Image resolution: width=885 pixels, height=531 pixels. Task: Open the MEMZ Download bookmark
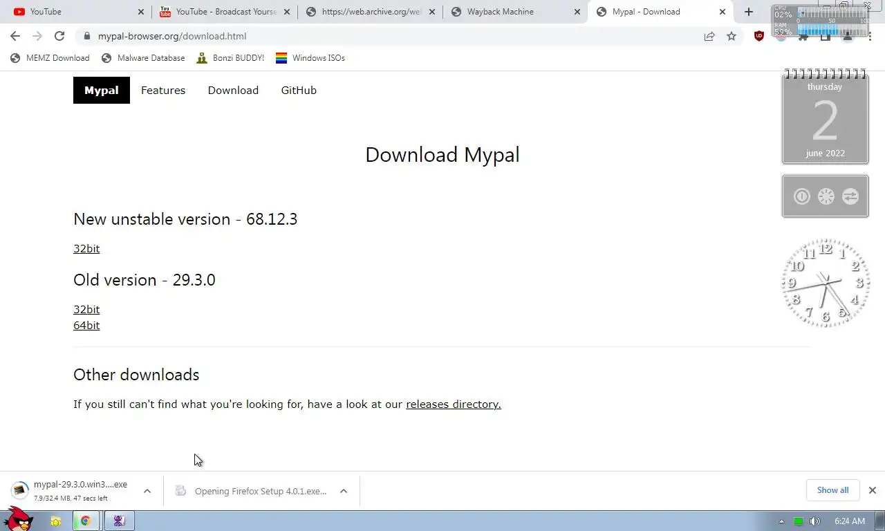pyautogui.click(x=50, y=58)
